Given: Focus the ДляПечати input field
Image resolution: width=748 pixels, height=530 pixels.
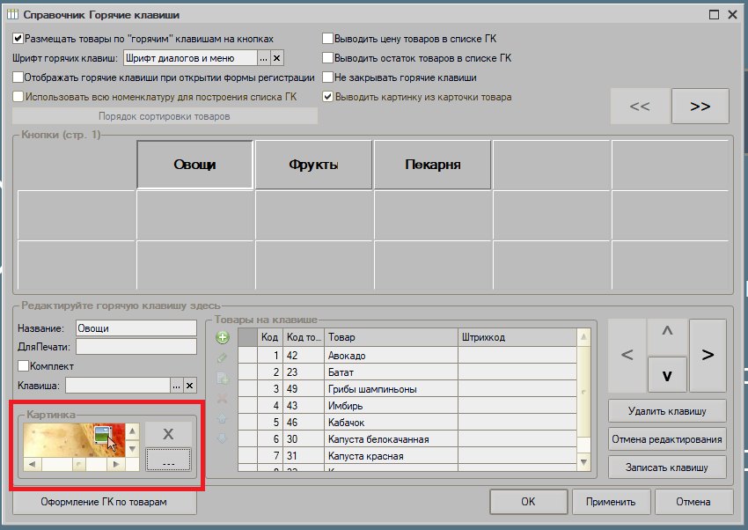Looking at the screenshot, I should [x=136, y=347].
